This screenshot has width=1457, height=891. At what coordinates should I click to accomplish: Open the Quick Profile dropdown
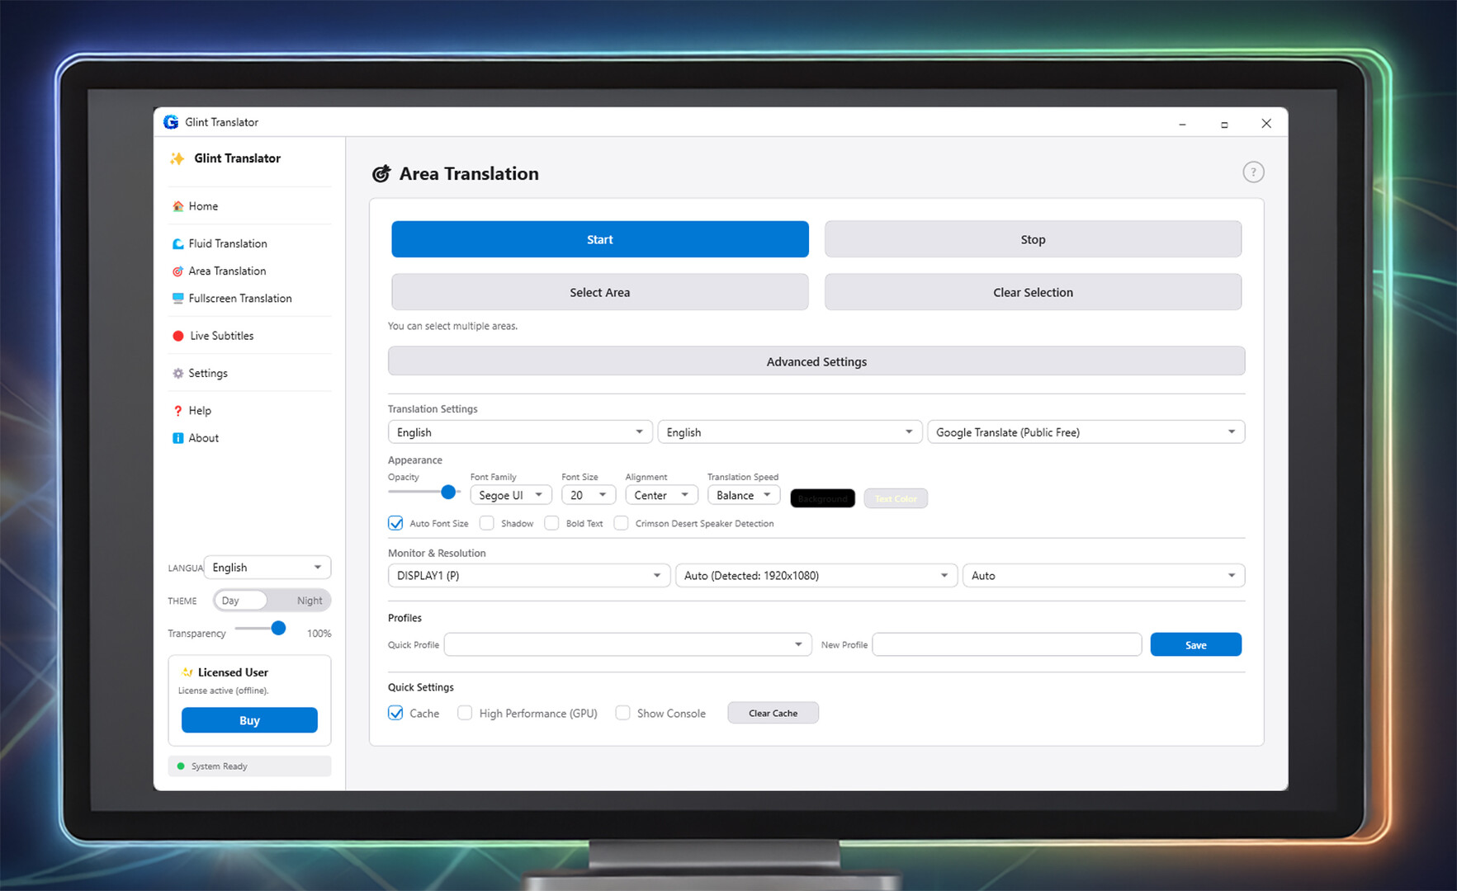628,644
